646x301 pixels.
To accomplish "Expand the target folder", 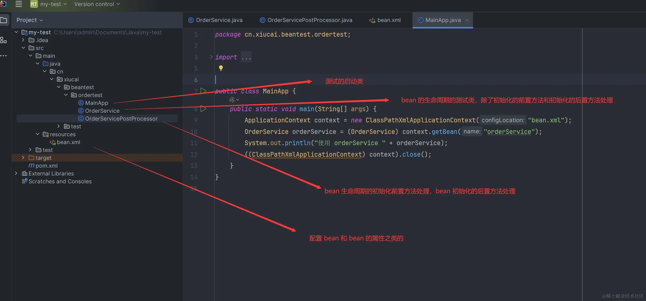I will (23, 158).
